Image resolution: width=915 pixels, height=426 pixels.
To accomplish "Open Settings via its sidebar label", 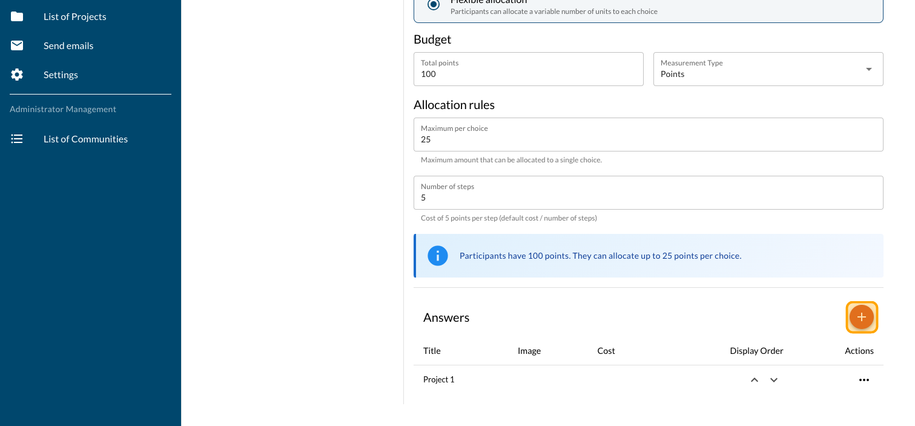I will 61,75.
